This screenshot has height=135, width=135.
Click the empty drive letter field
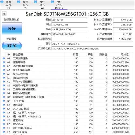[x=69, y=39]
